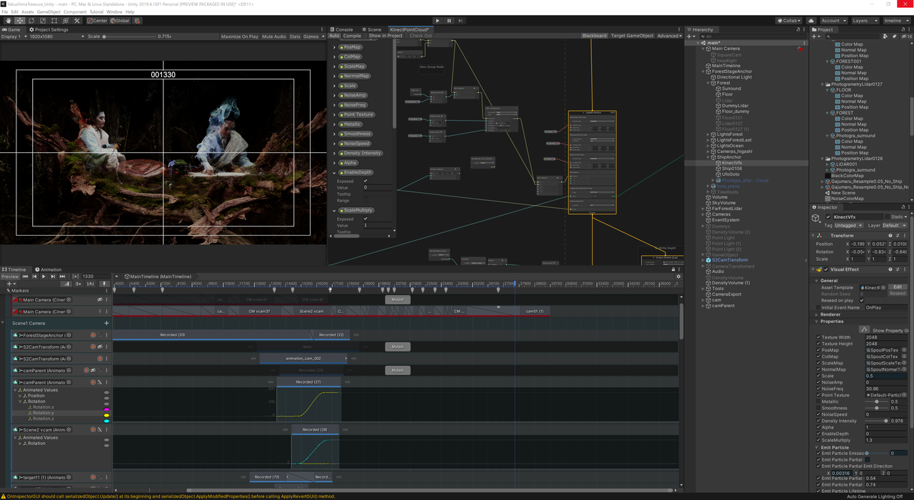Image resolution: width=914 pixels, height=500 pixels.
Task: Click the Step frame button
Action: pos(461,21)
